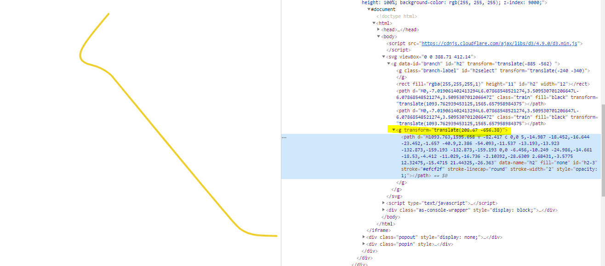605x266 pixels.
Task: Select the closing </html> tag row
Action: point(386,224)
